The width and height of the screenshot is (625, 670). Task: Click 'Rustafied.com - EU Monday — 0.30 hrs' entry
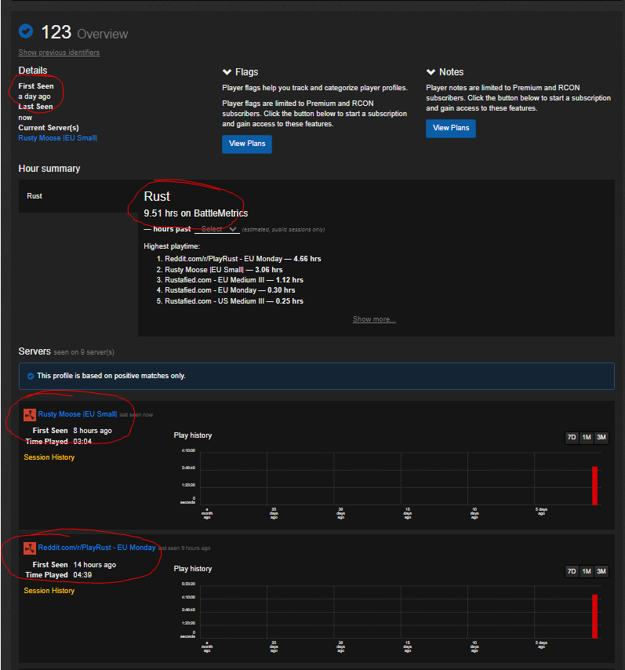230,290
